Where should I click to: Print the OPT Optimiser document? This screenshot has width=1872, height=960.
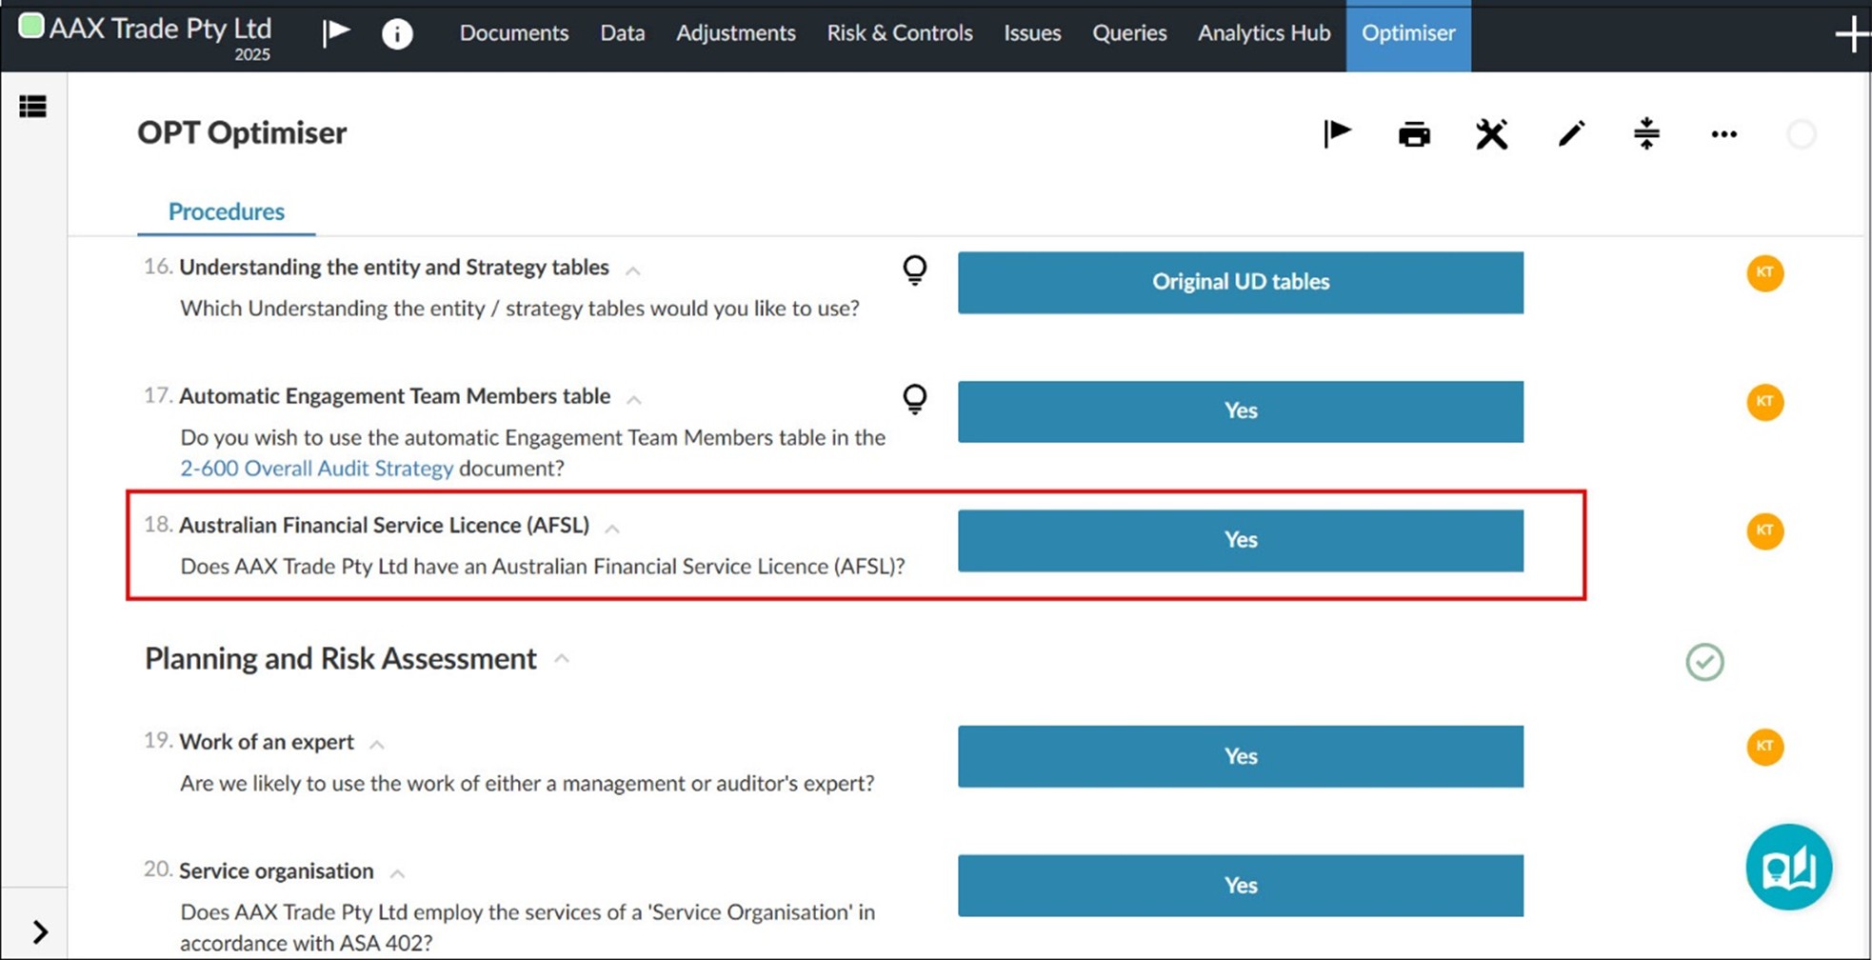coord(1414,134)
